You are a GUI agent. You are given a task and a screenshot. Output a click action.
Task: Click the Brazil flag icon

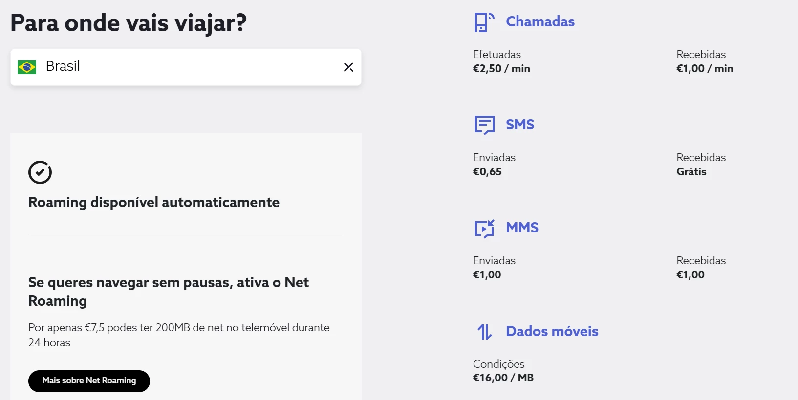click(x=27, y=67)
